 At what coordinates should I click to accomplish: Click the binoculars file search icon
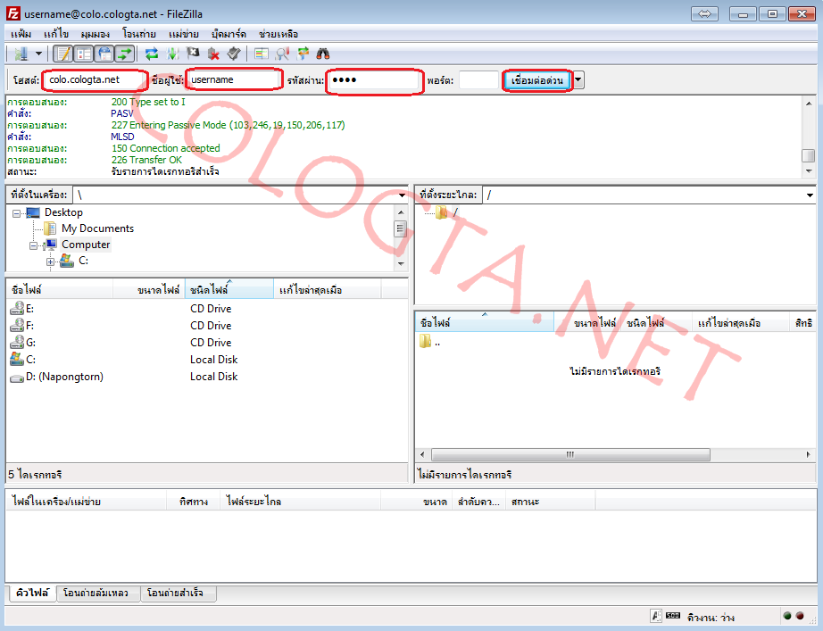pos(323,54)
